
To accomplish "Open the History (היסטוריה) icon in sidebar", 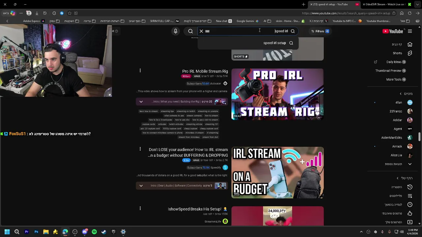I will pyautogui.click(x=410, y=187).
